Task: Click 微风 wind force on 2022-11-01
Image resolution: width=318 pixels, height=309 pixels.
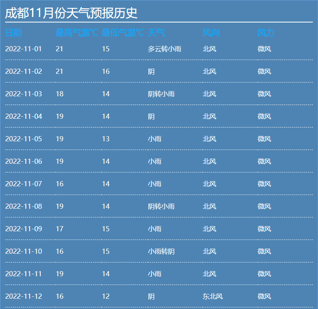Action: 264,49
